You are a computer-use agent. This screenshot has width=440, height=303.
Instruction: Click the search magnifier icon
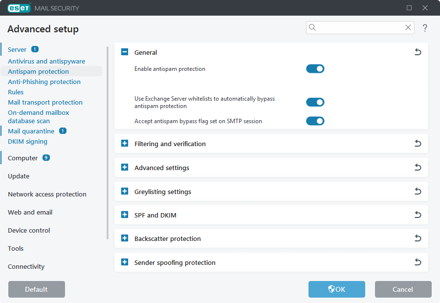pyautogui.click(x=312, y=27)
